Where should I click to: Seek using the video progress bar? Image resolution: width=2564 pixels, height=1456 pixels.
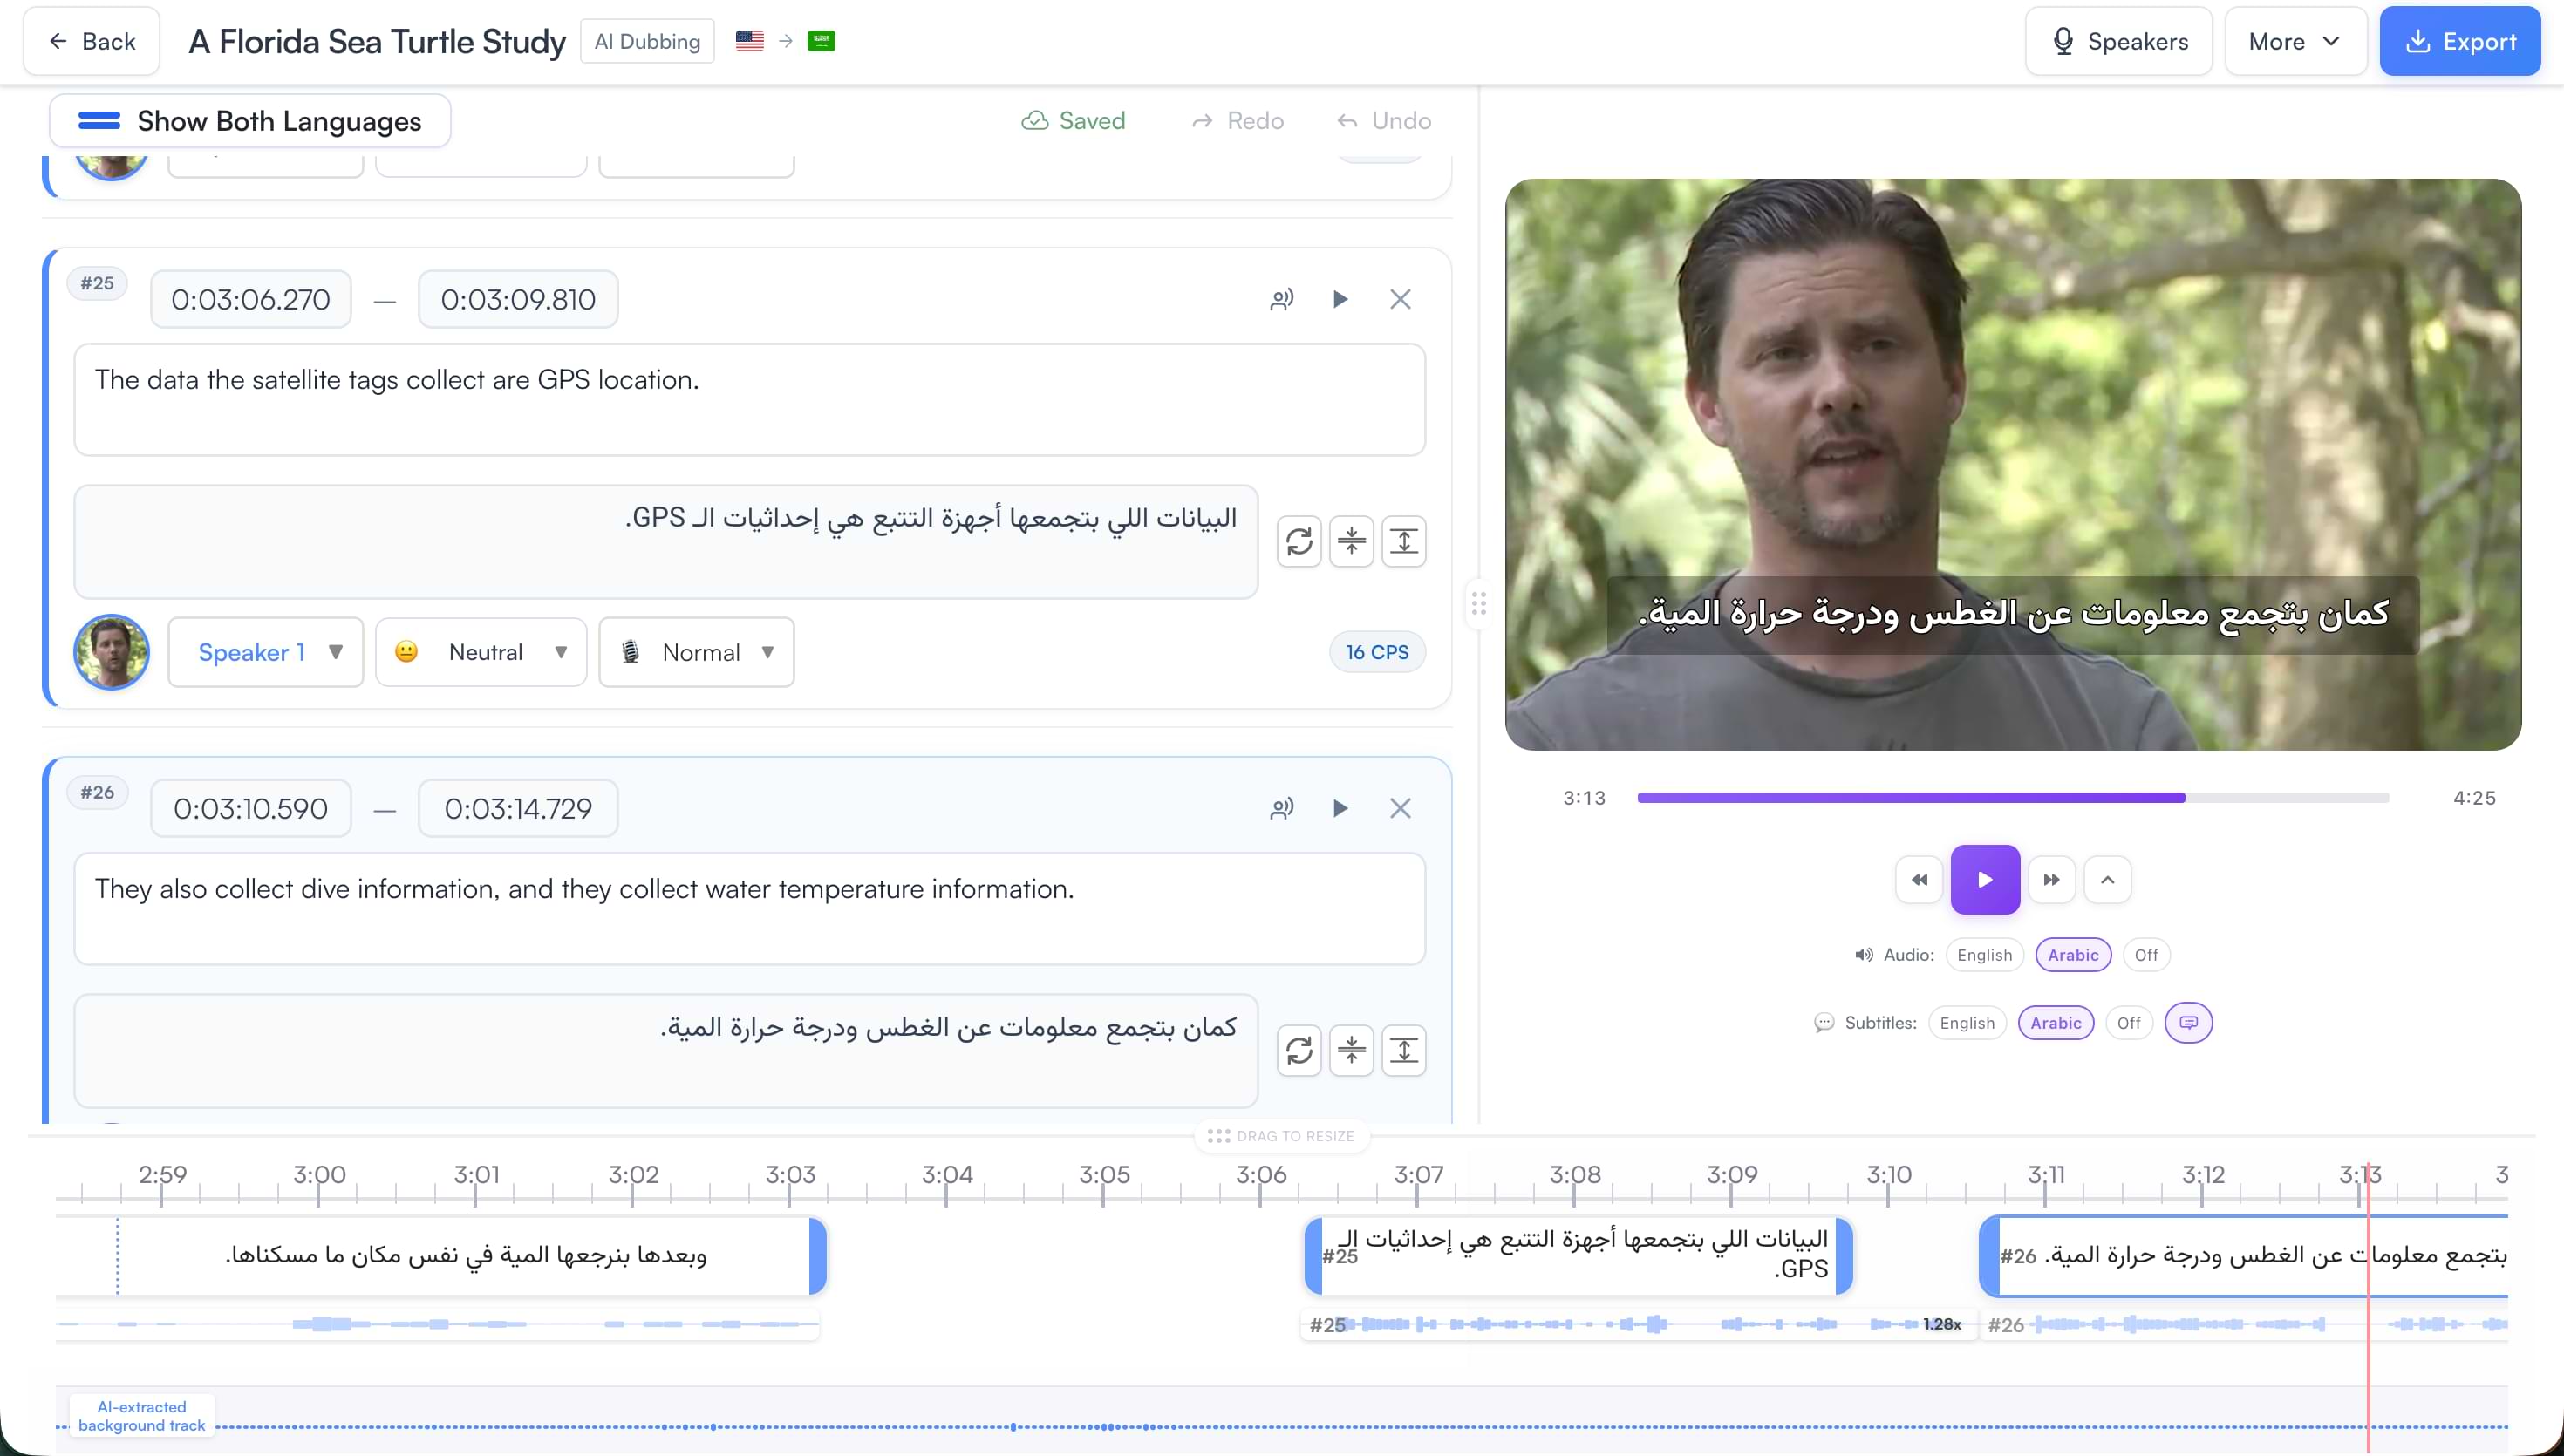[2012, 797]
